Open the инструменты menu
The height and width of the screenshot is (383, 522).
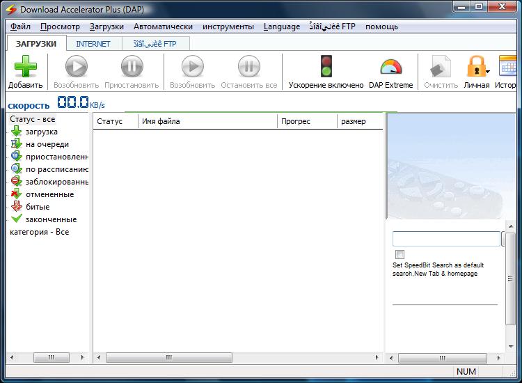[228, 26]
